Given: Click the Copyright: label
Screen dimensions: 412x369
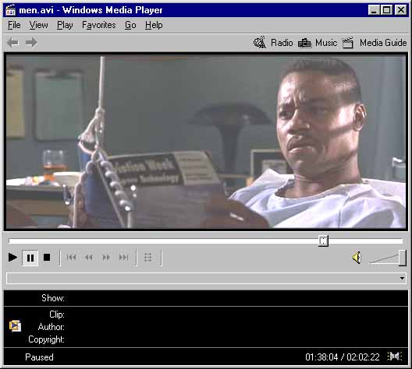Looking at the screenshot, I should pyautogui.click(x=47, y=339).
